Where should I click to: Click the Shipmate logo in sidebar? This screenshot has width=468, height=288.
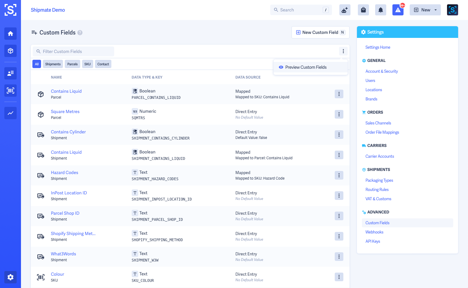click(x=10, y=10)
